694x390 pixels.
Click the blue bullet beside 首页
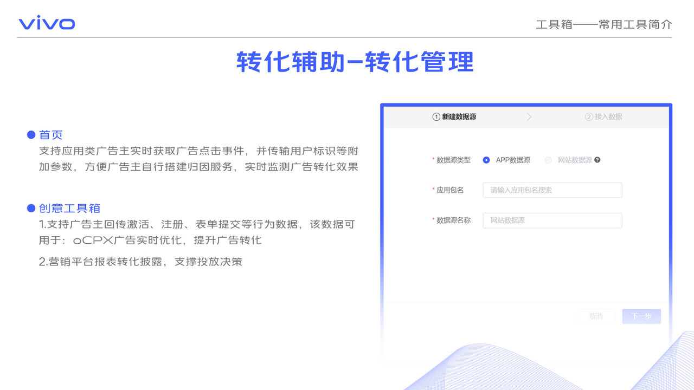click(31, 135)
